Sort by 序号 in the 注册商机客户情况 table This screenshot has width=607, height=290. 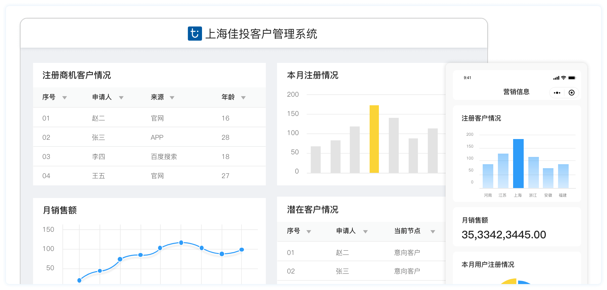[64, 98]
